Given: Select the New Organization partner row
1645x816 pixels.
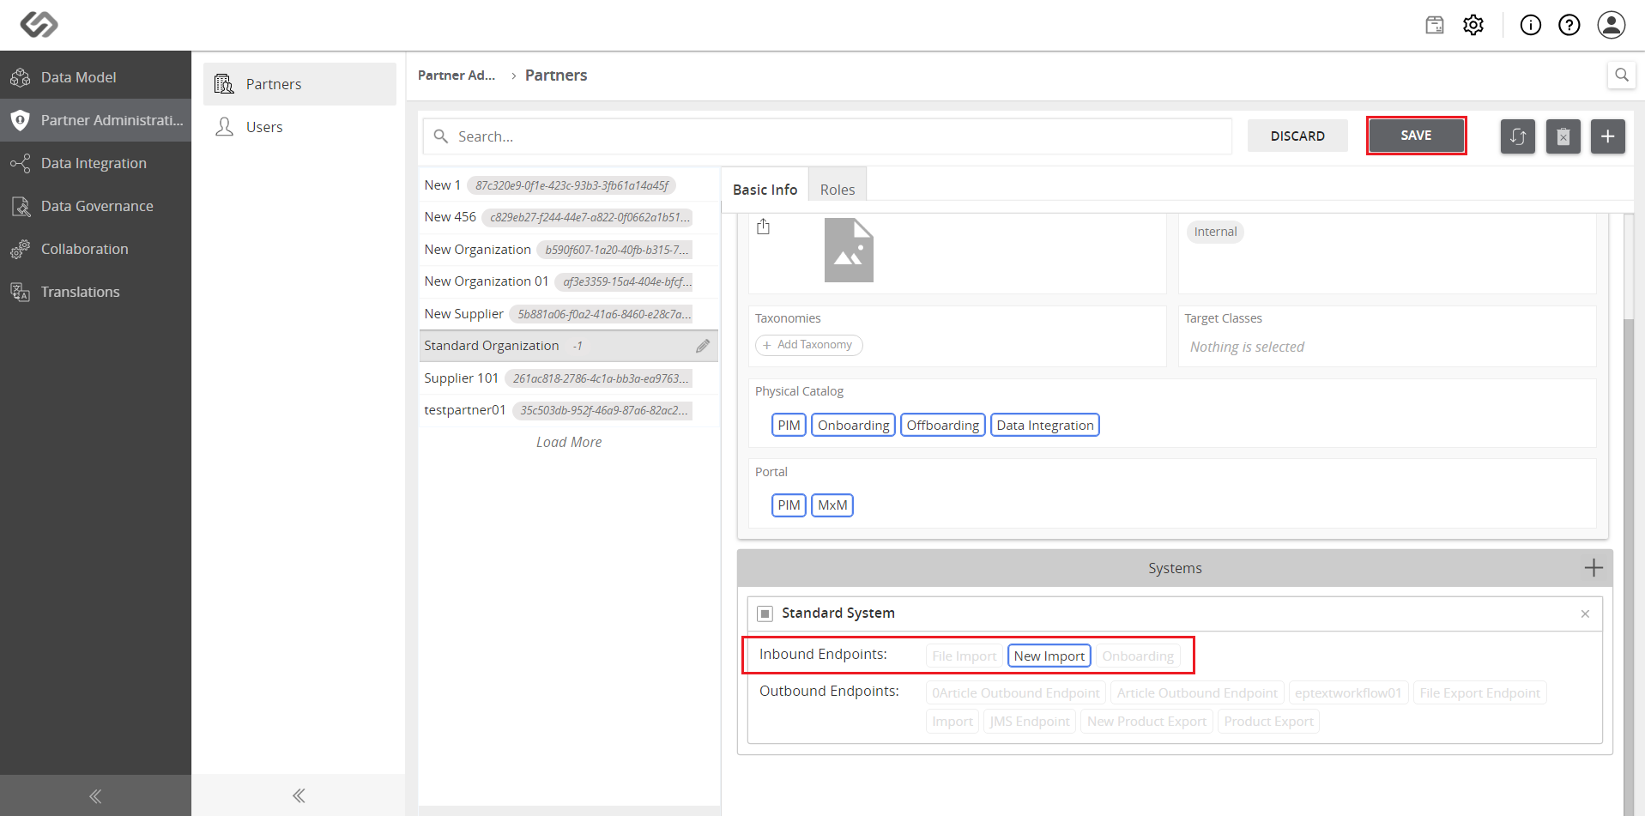Looking at the screenshot, I should 569,250.
